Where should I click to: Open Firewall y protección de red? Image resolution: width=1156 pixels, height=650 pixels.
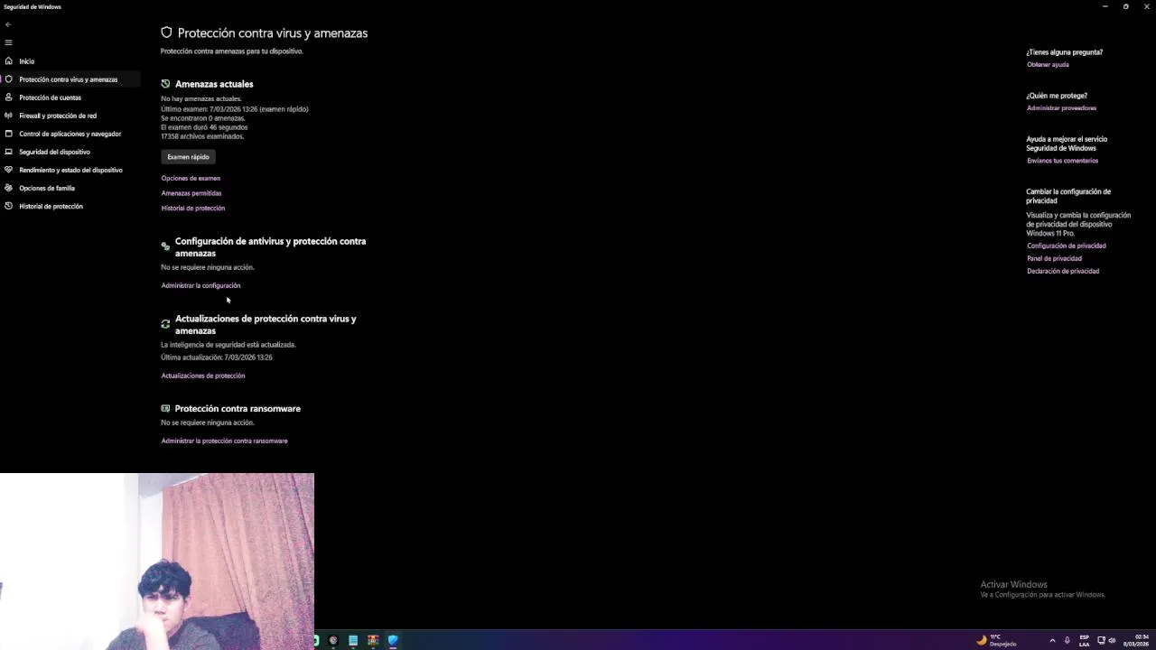click(x=58, y=116)
